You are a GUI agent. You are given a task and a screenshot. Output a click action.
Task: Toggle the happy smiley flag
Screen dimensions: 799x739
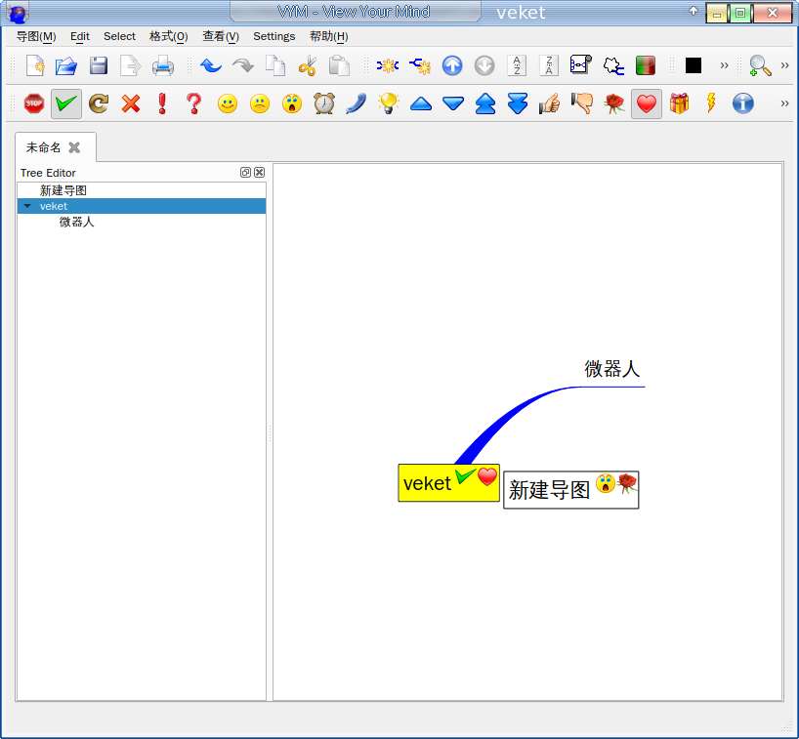(228, 103)
